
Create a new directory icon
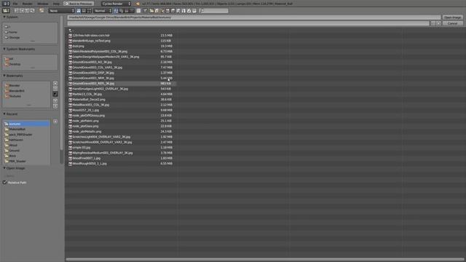[x=42, y=11]
